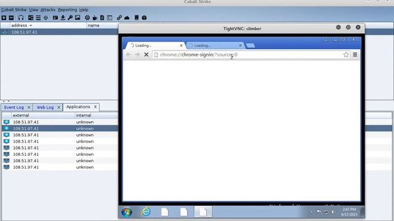Set up Java applet via the coffee cup icon

point(95,18)
